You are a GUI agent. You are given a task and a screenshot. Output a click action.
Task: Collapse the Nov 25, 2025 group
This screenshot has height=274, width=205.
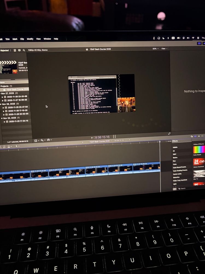click(2, 118)
